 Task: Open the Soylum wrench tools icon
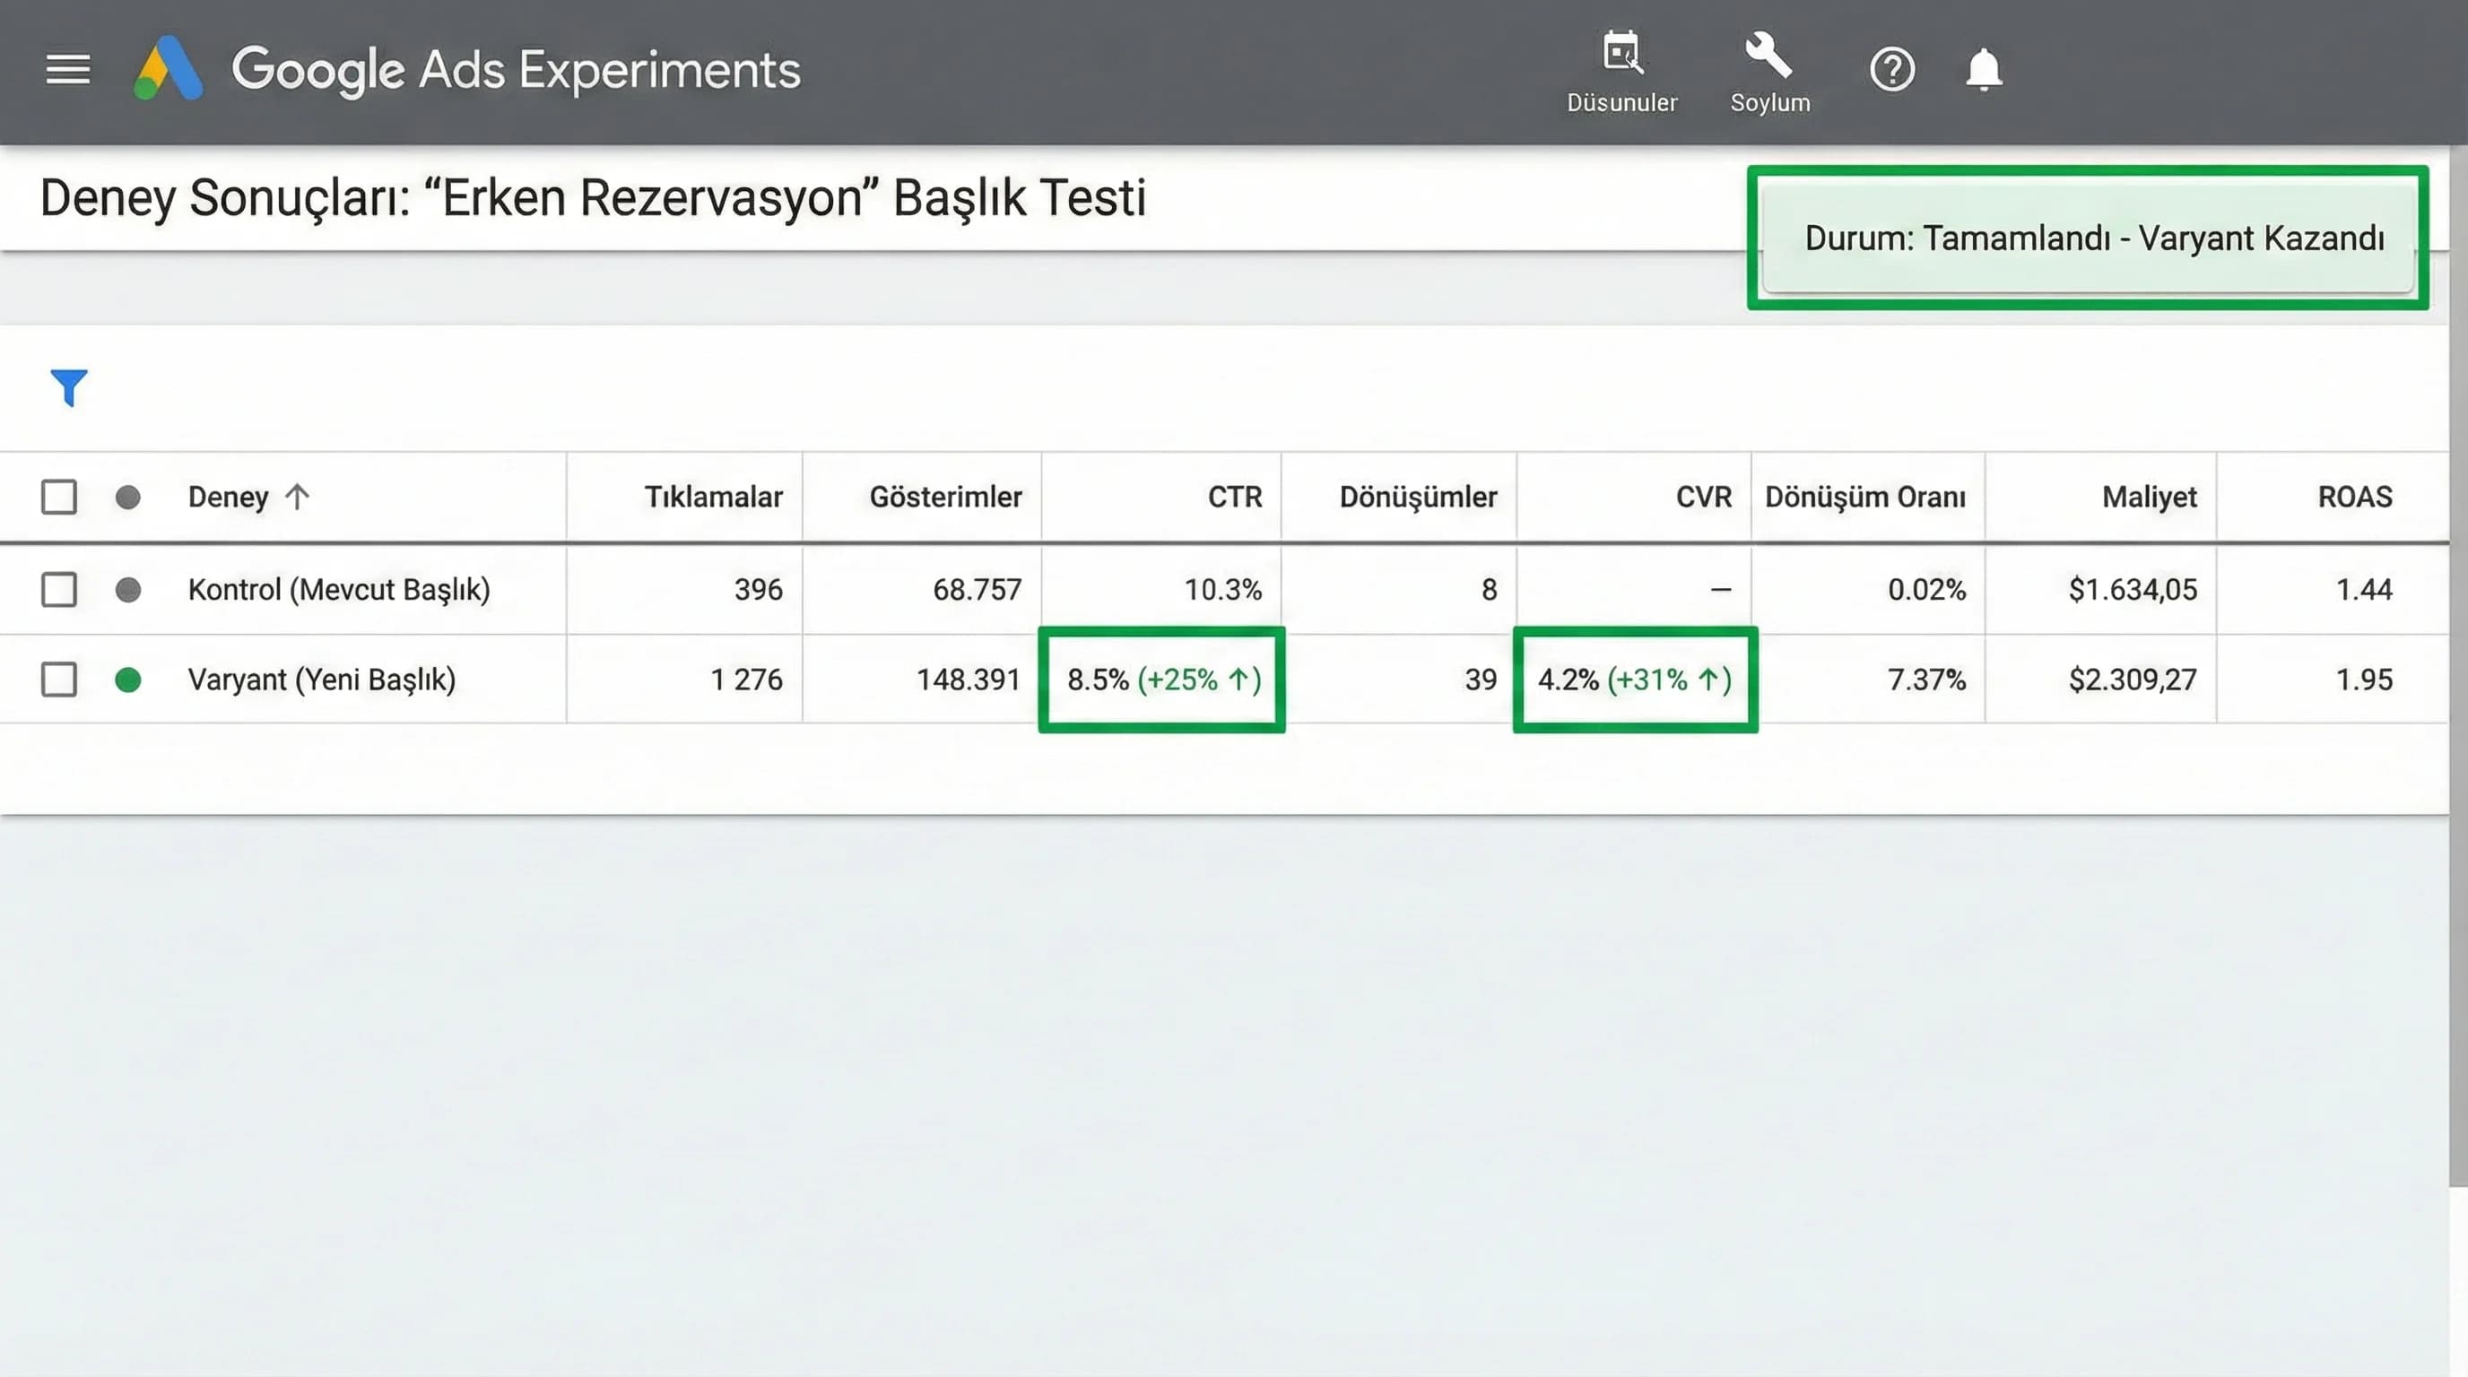(1768, 56)
